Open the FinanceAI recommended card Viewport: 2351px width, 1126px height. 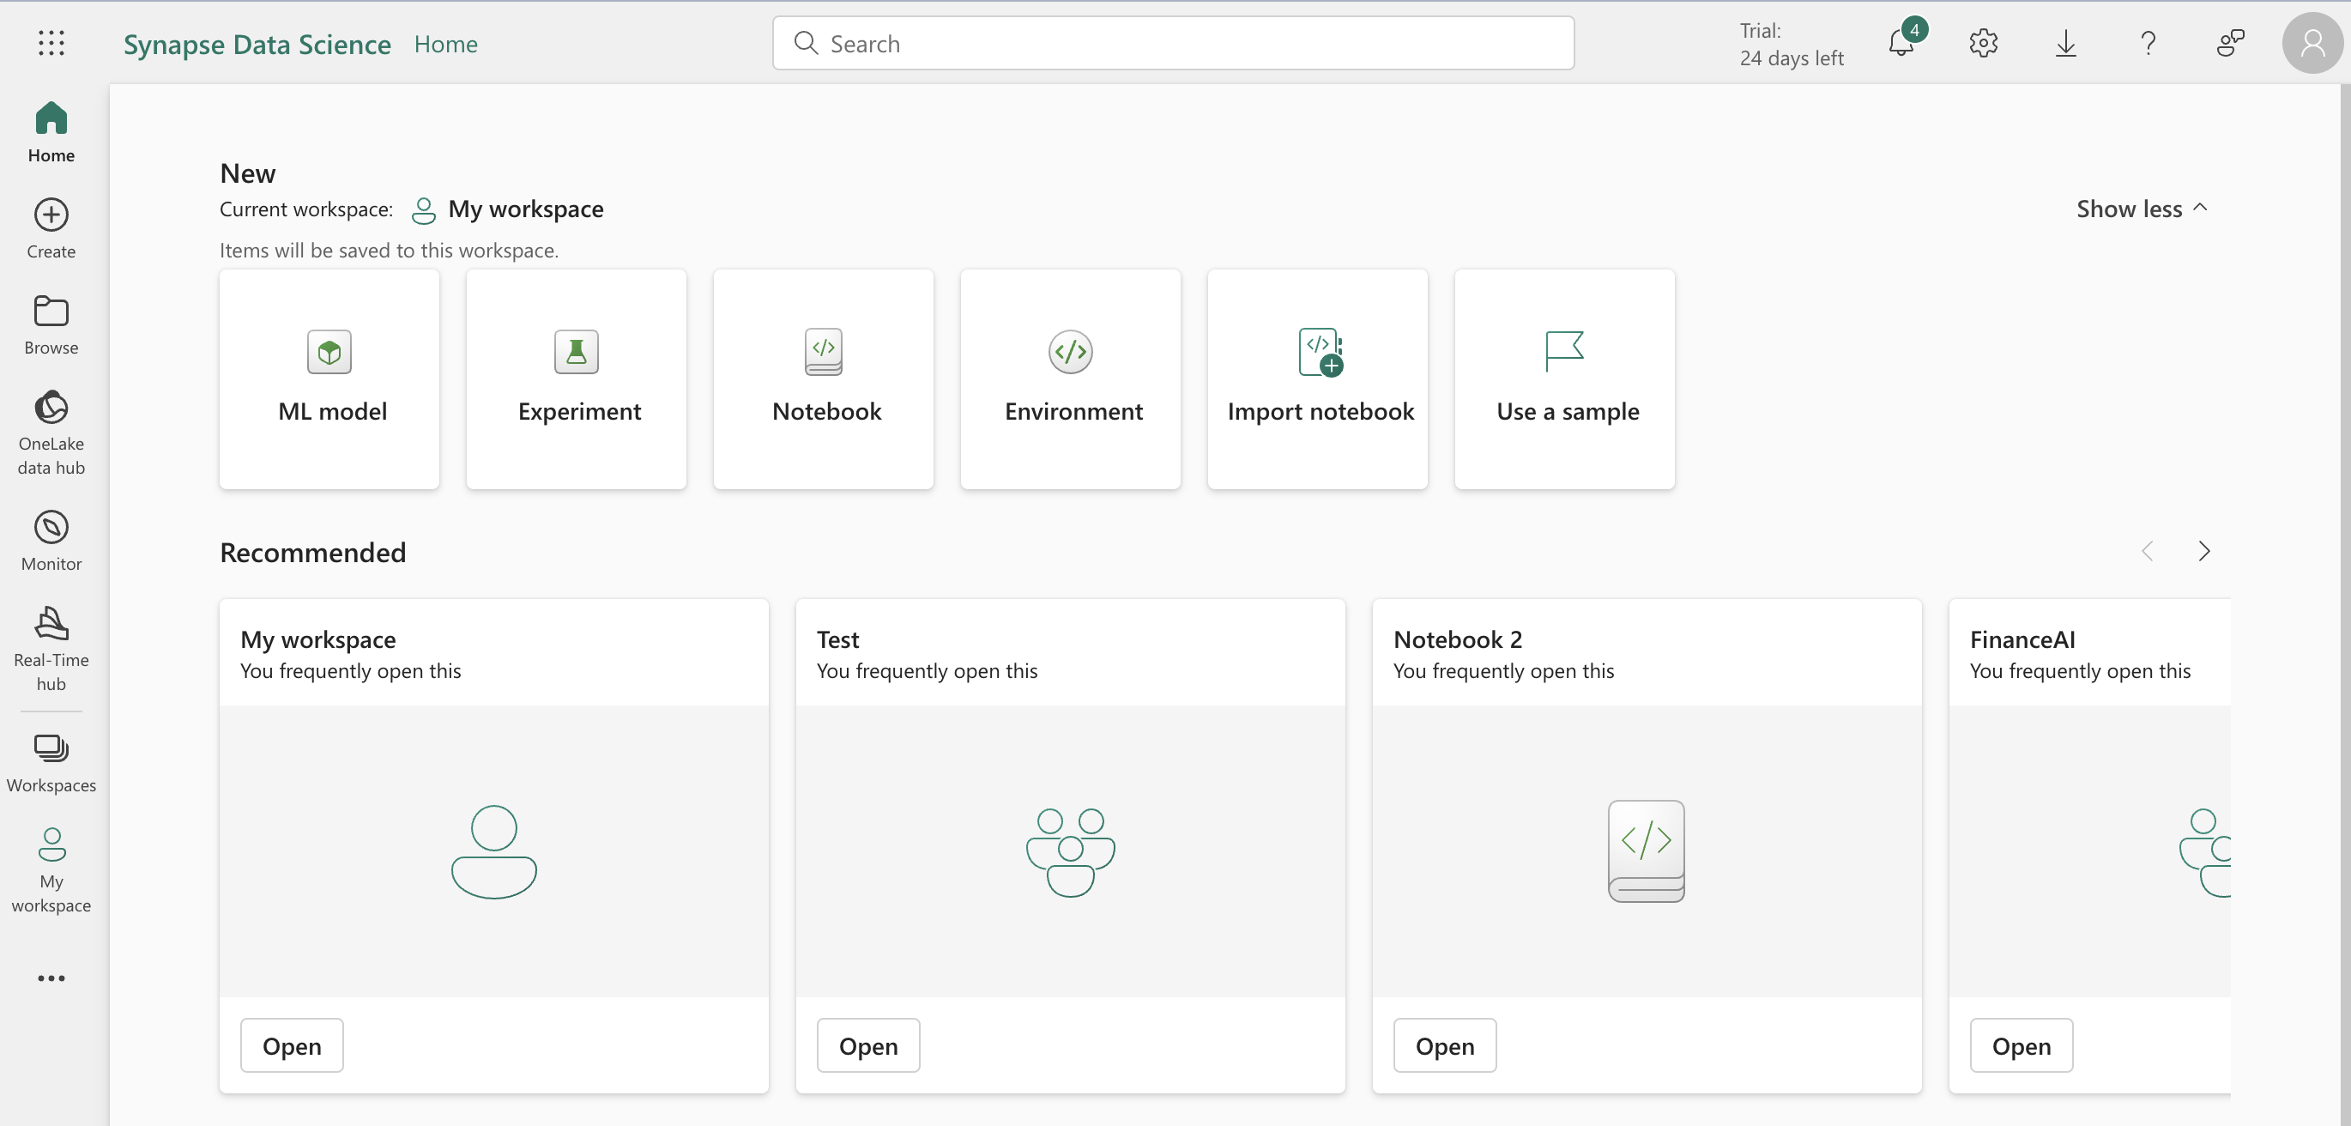2021,1045
